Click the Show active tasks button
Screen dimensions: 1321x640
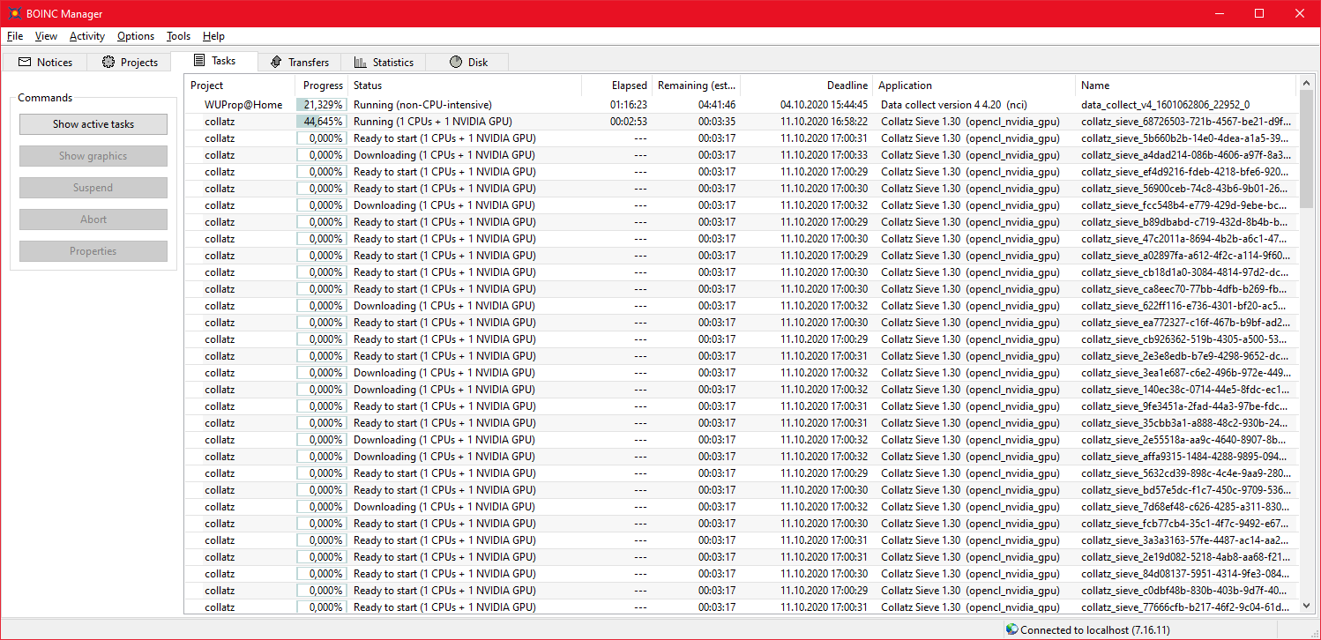point(93,124)
